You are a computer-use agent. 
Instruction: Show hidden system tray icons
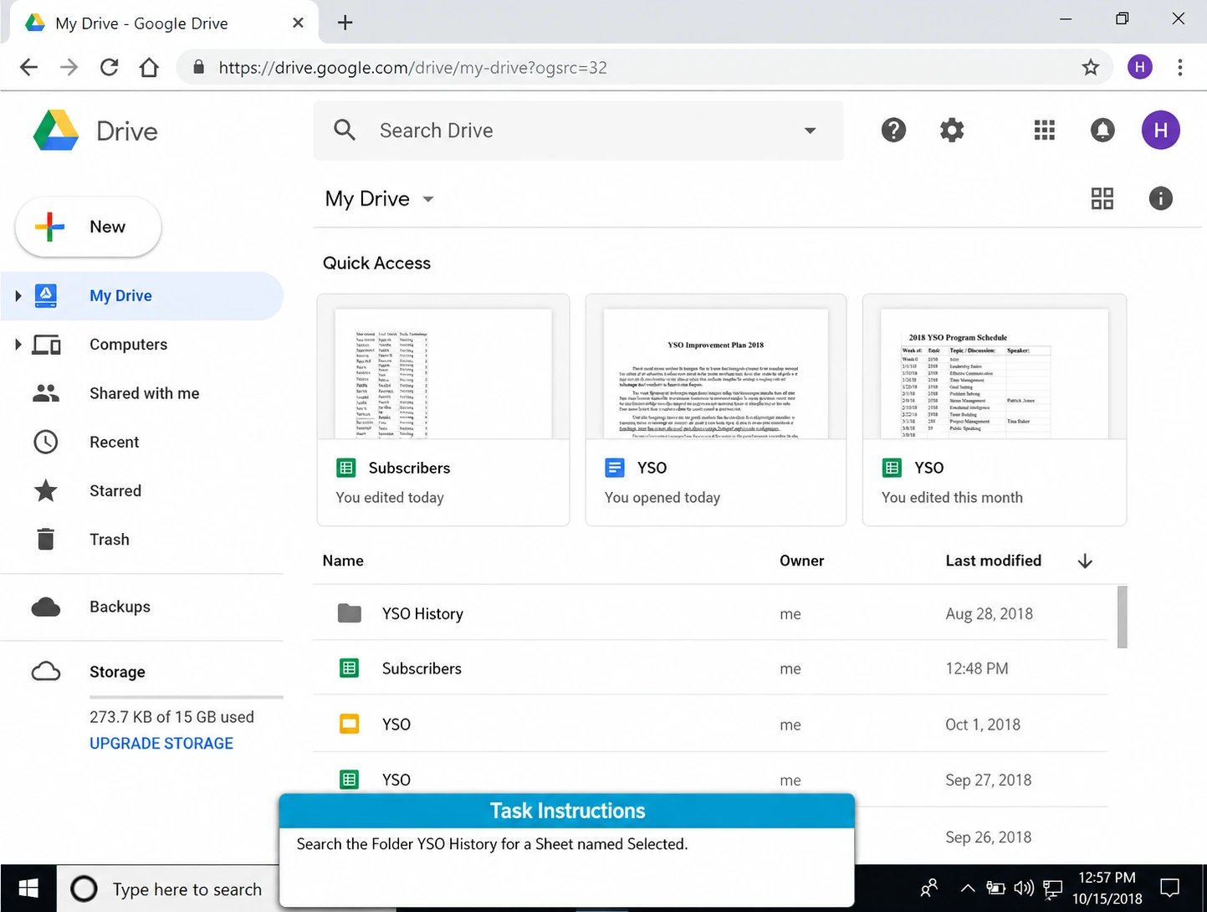[967, 888]
